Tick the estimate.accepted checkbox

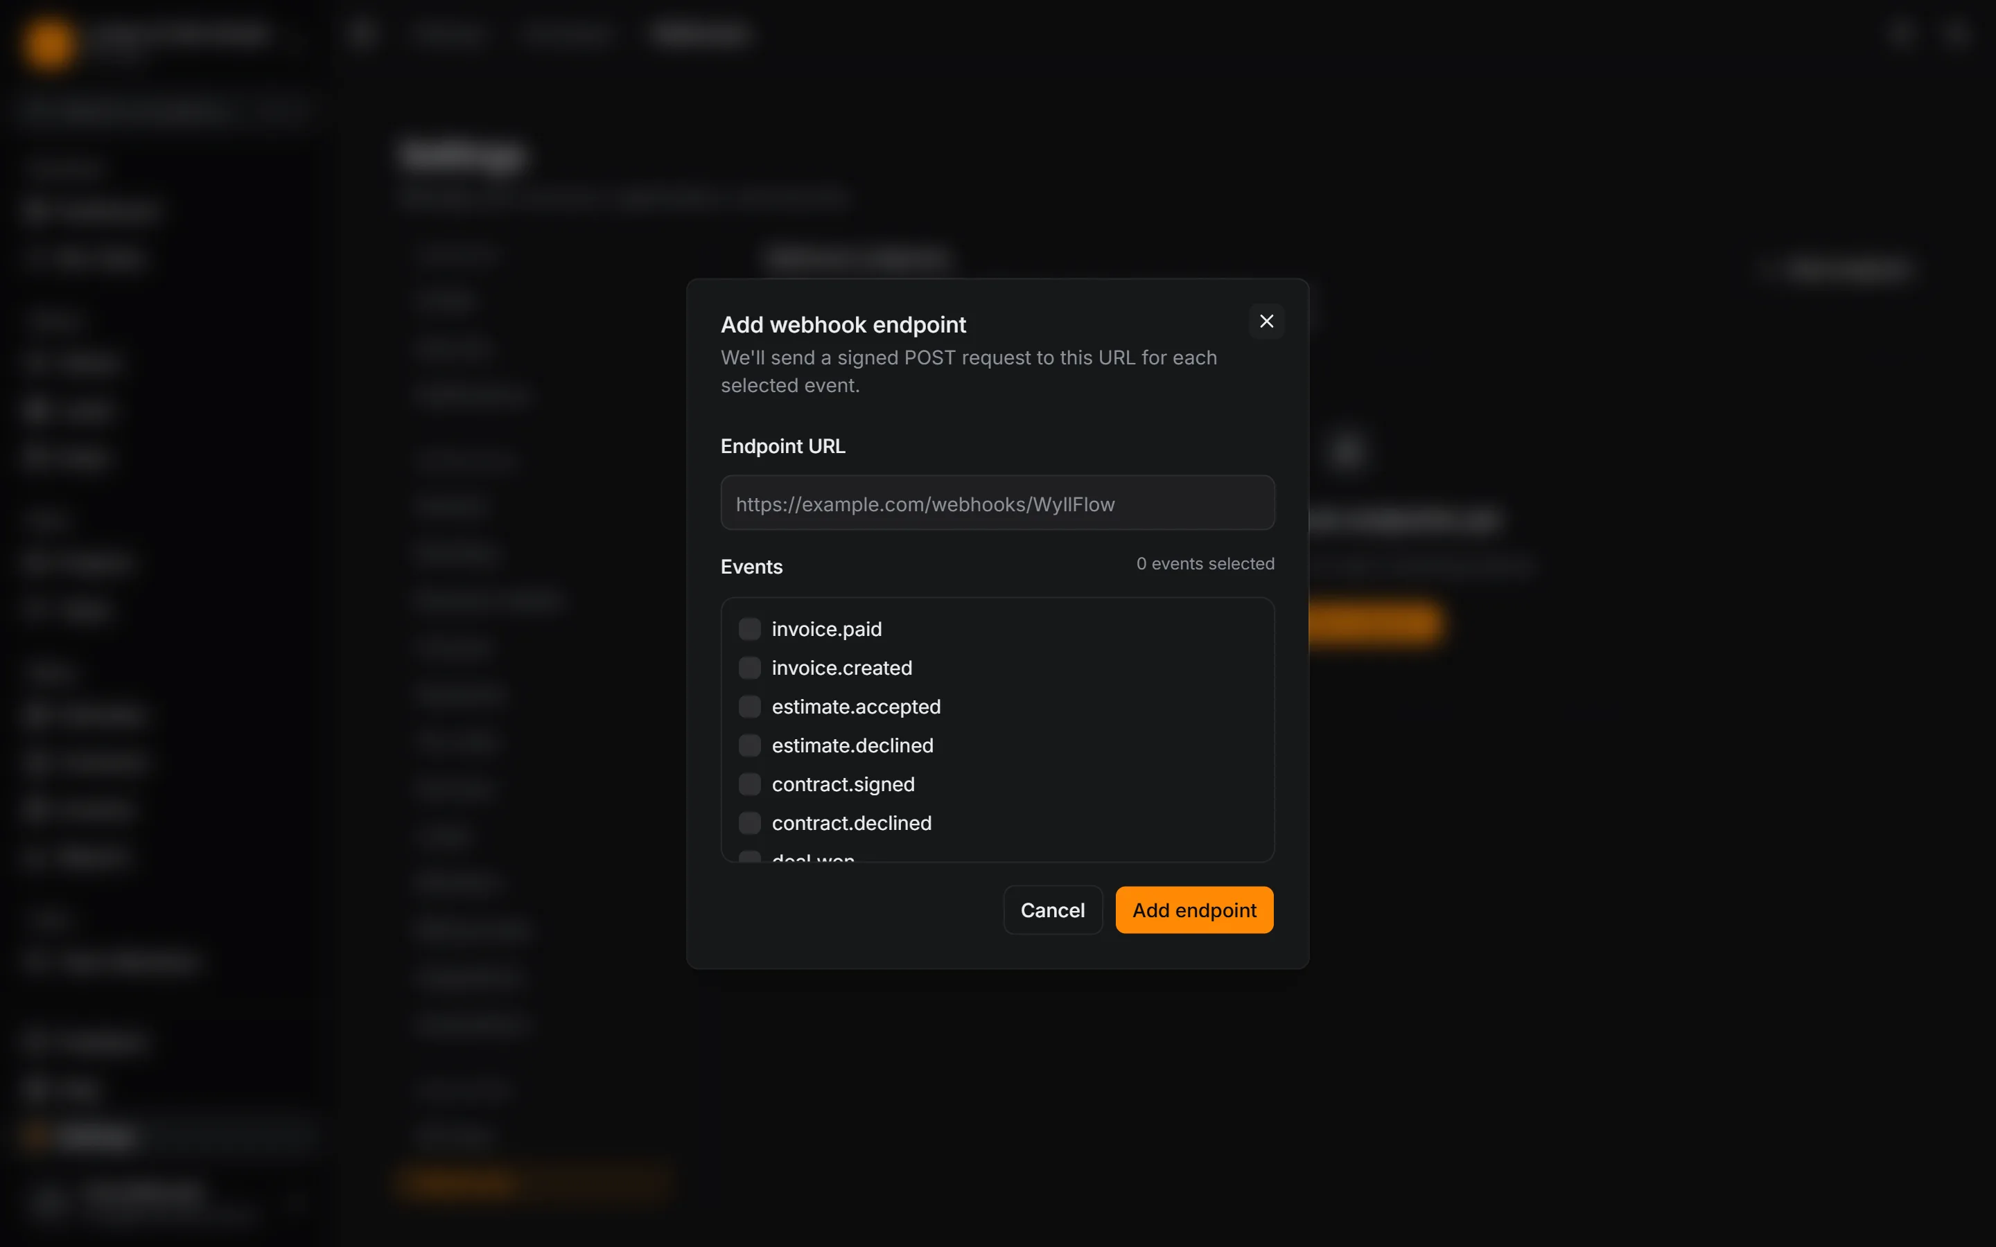(x=749, y=707)
